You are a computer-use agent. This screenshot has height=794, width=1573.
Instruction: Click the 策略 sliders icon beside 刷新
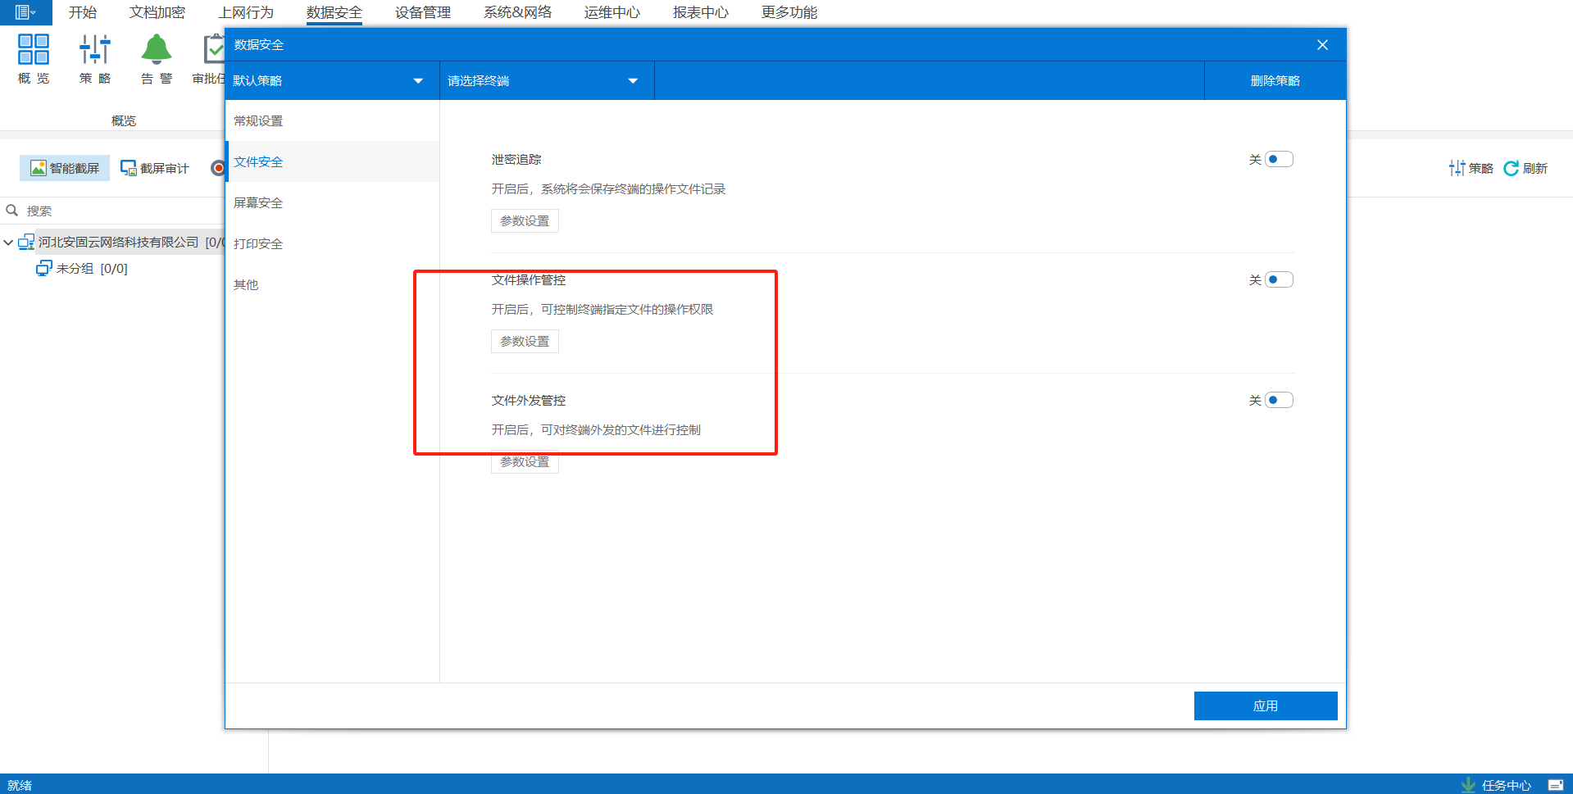1457,168
